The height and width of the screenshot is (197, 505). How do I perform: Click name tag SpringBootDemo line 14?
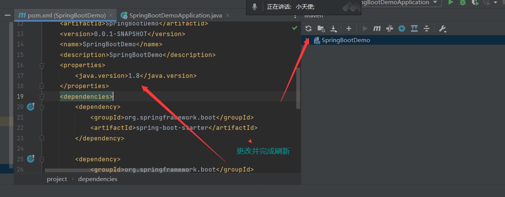tap(109, 45)
